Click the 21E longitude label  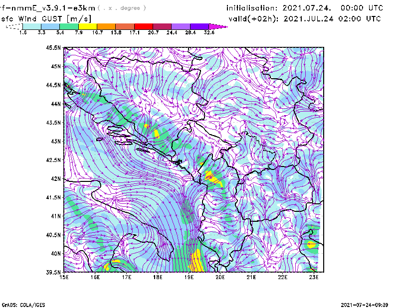coord(251,277)
